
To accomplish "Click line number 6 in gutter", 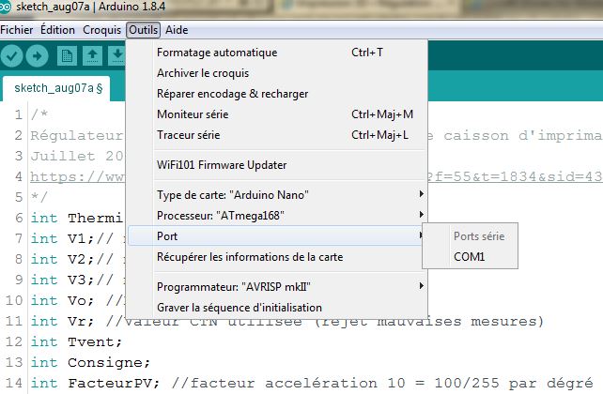I will [19, 218].
